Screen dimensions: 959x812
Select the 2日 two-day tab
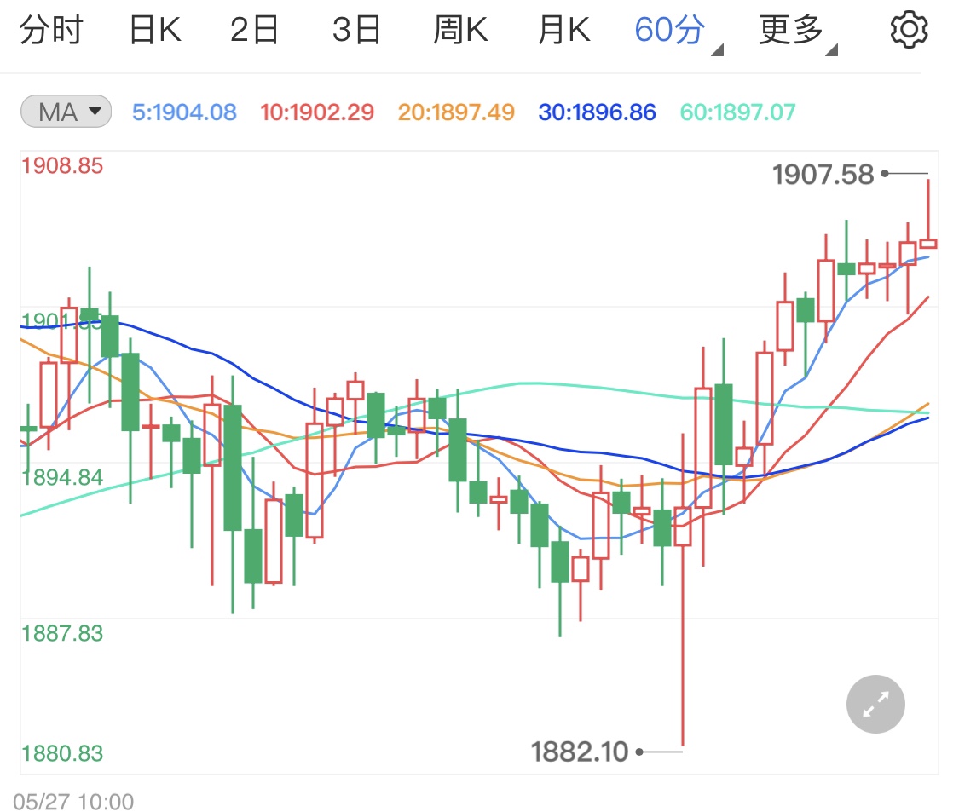coord(254,29)
